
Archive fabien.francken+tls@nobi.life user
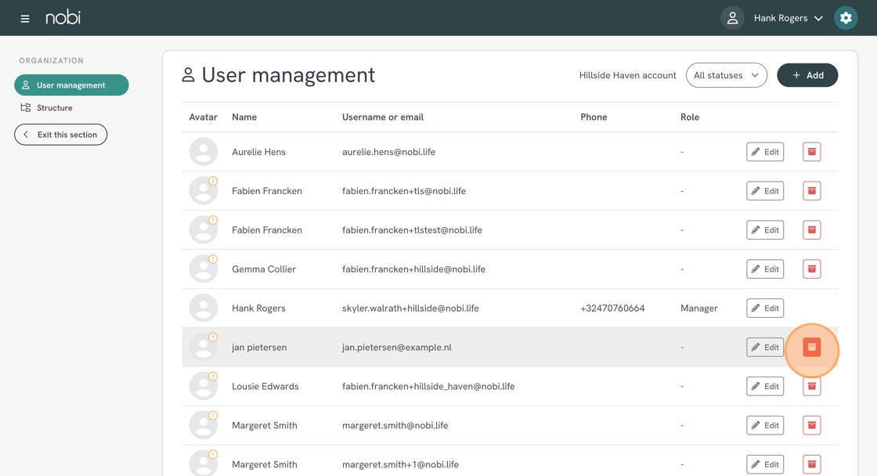pos(811,191)
